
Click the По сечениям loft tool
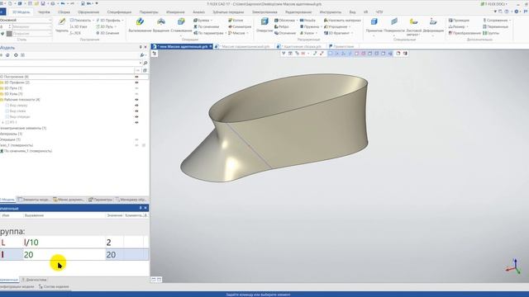(x=206, y=26)
